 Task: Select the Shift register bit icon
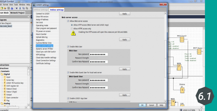(x=5, y=86)
